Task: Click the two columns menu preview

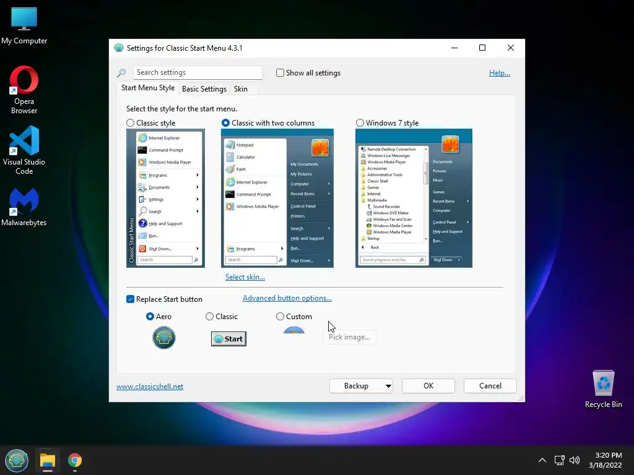Action: click(x=277, y=199)
